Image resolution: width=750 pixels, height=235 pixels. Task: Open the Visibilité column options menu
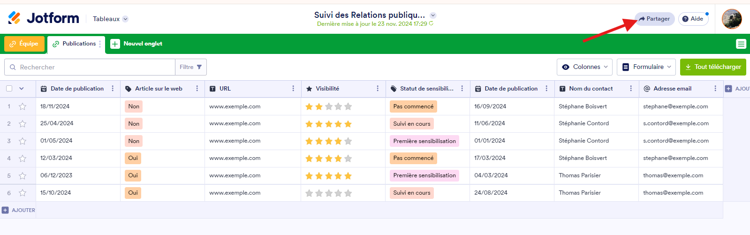coord(378,89)
